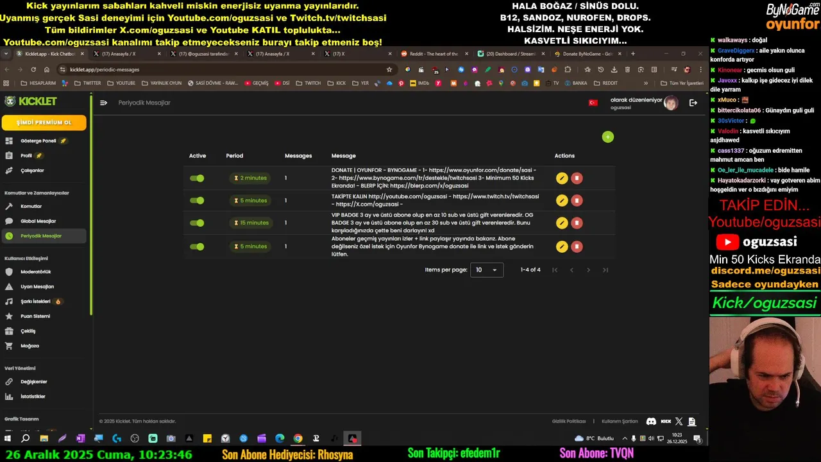The height and width of the screenshot is (462, 821).
Task: Switch to the Reddit browser tab
Action: click(x=434, y=54)
